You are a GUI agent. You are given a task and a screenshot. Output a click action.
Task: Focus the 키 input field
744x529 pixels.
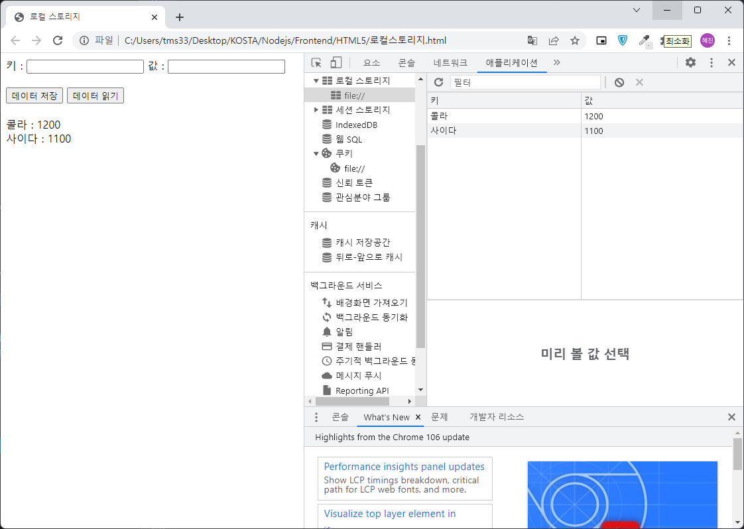(x=85, y=66)
